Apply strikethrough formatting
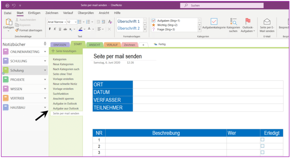290x158 pixels. [65, 29]
